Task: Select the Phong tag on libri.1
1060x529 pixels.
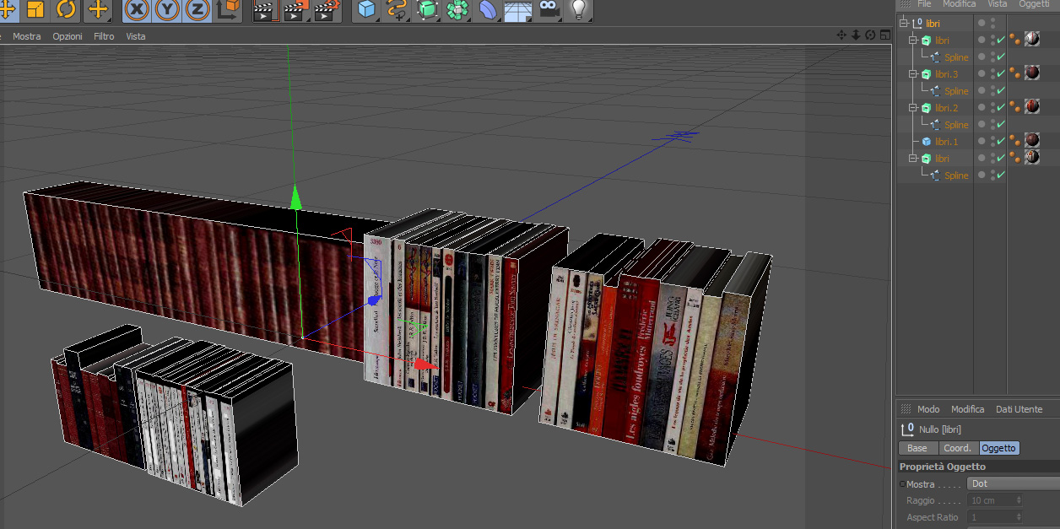Action: click(x=1015, y=141)
